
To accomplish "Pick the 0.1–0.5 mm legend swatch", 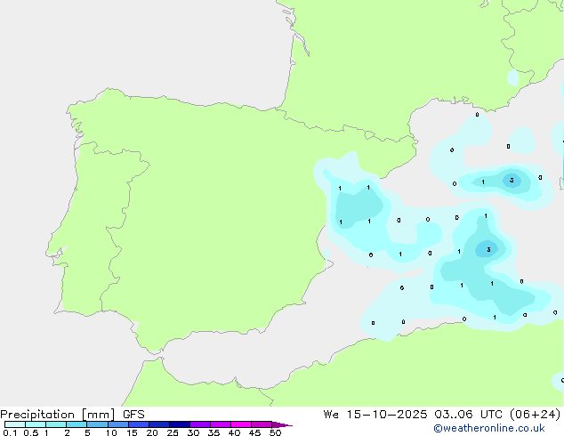I will tap(15, 424).
